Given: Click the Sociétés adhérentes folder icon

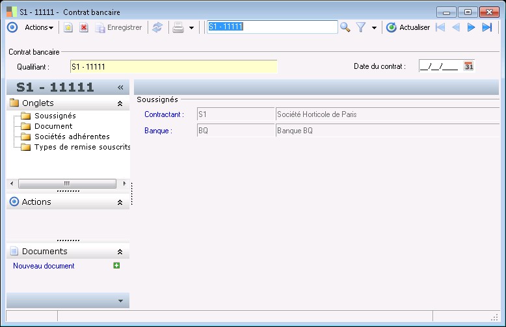Looking at the screenshot, I should (x=26, y=137).
